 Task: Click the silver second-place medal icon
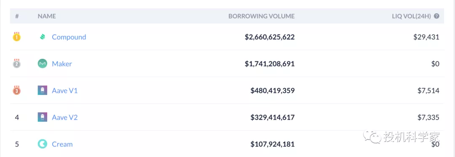pyautogui.click(x=17, y=63)
